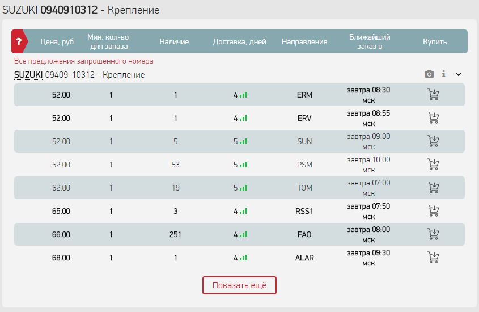Open part photo via camera icon

click(429, 74)
